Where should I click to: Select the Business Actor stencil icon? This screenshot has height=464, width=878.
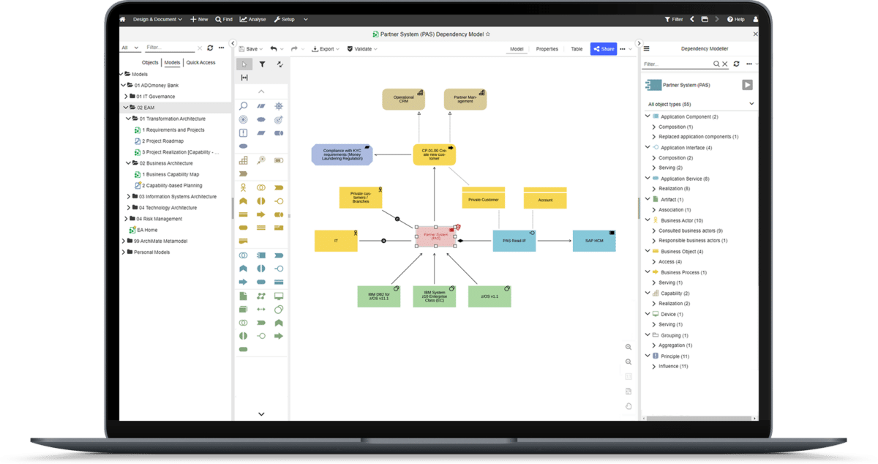242,187
